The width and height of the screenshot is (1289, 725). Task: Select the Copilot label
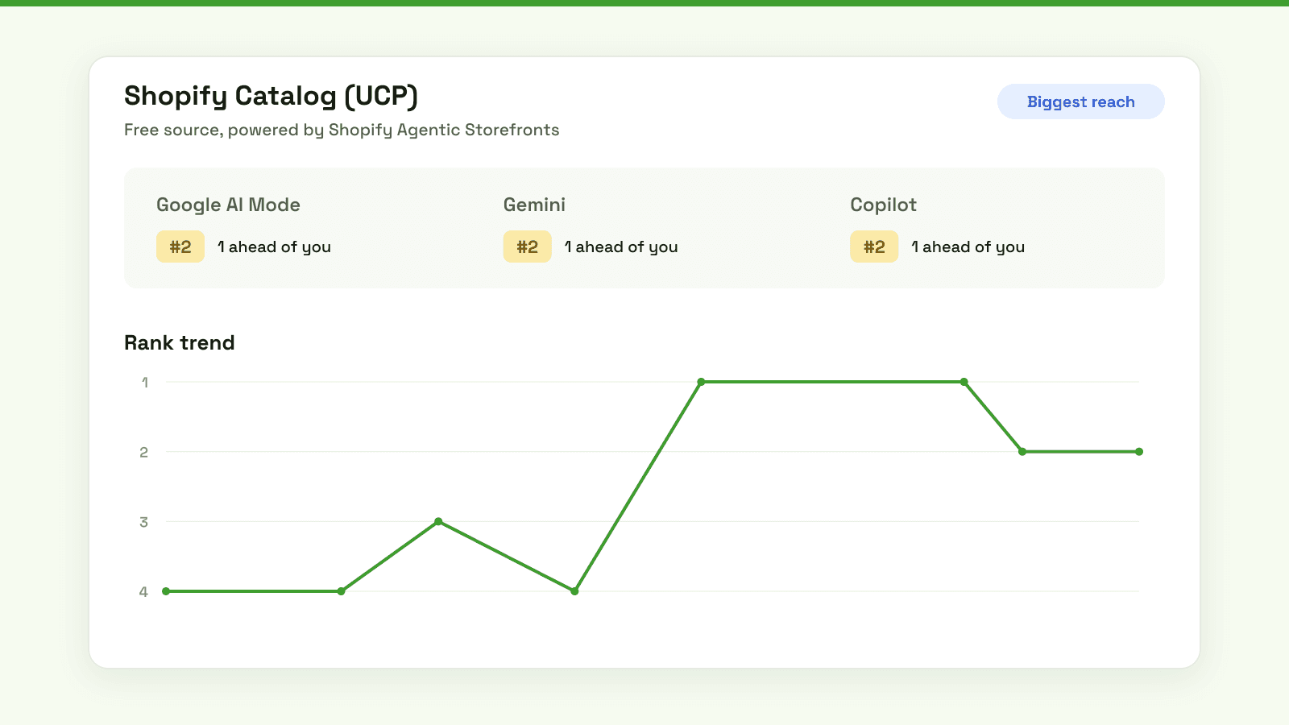click(883, 205)
